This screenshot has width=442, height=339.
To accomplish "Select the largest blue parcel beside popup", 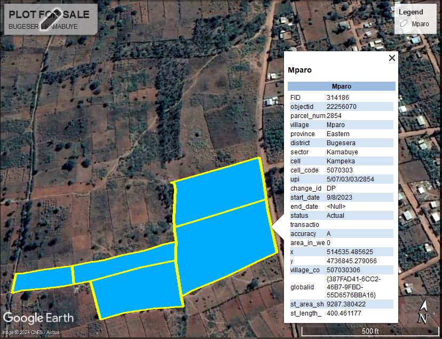I will [x=224, y=246].
